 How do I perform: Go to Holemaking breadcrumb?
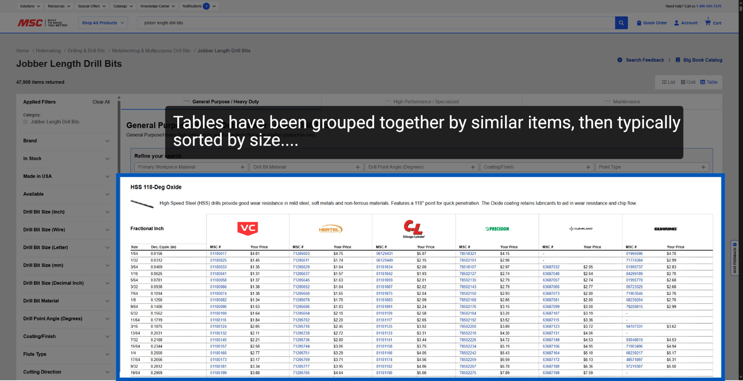click(x=48, y=51)
